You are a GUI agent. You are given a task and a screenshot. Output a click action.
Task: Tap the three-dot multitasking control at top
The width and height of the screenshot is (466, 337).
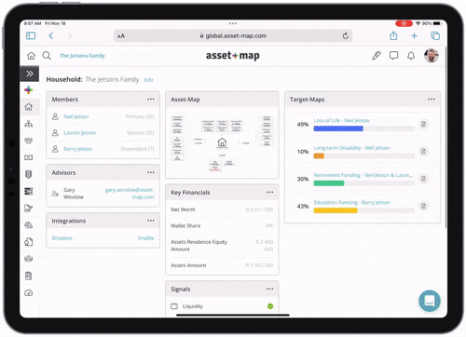(233, 23)
